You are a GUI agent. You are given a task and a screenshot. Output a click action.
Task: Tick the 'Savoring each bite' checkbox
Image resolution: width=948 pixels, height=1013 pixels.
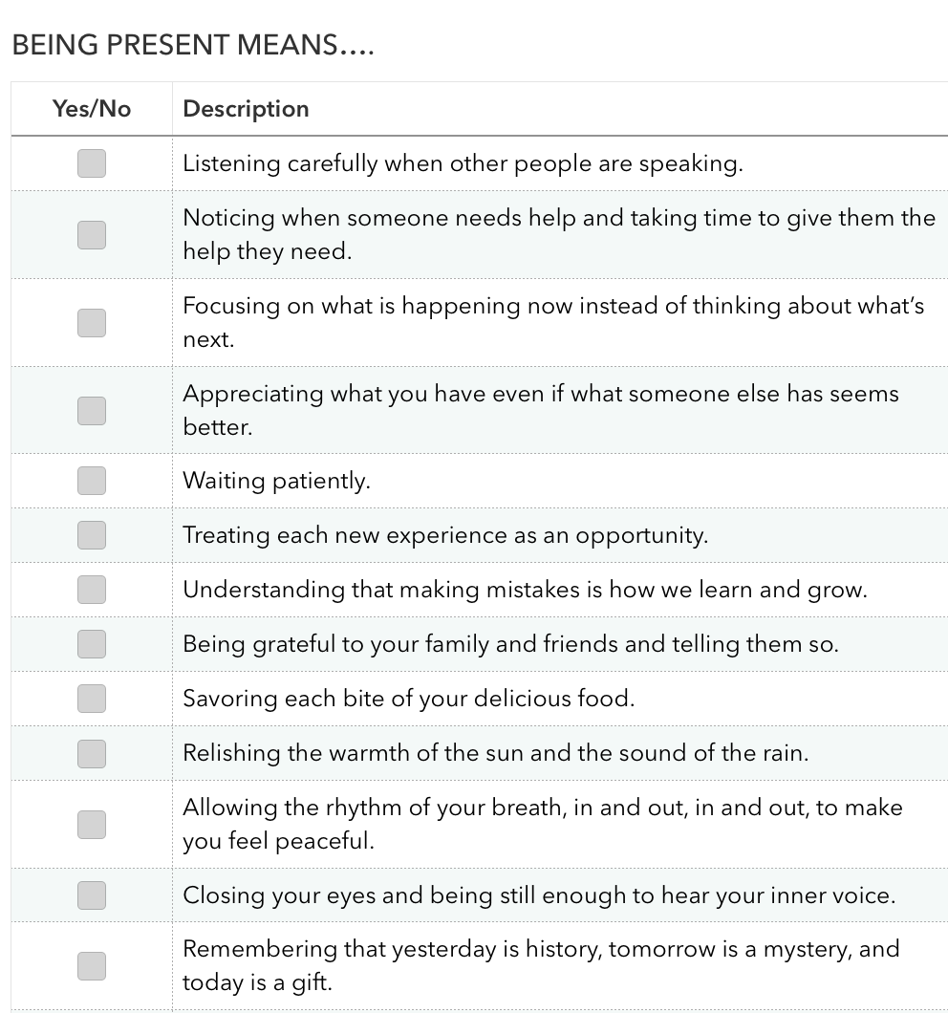tap(92, 699)
